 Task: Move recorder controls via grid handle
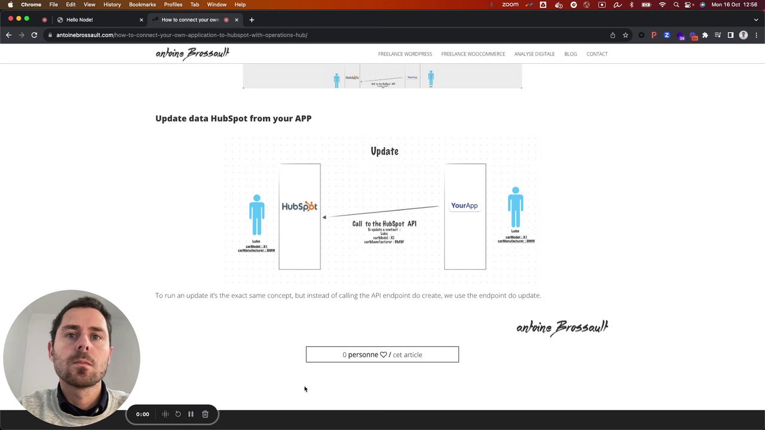166,414
